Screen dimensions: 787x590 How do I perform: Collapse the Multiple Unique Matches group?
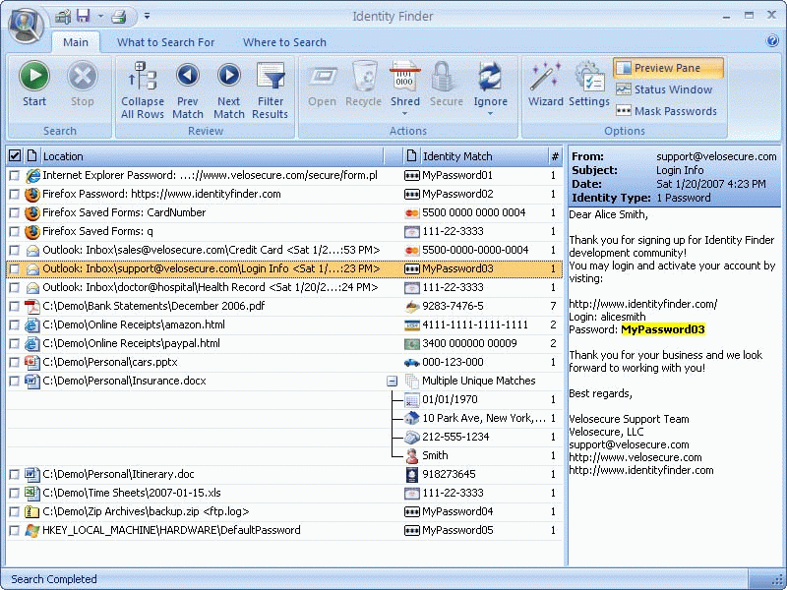point(392,381)
